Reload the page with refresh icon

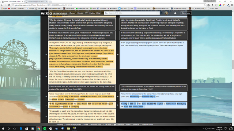coord(9,5)
